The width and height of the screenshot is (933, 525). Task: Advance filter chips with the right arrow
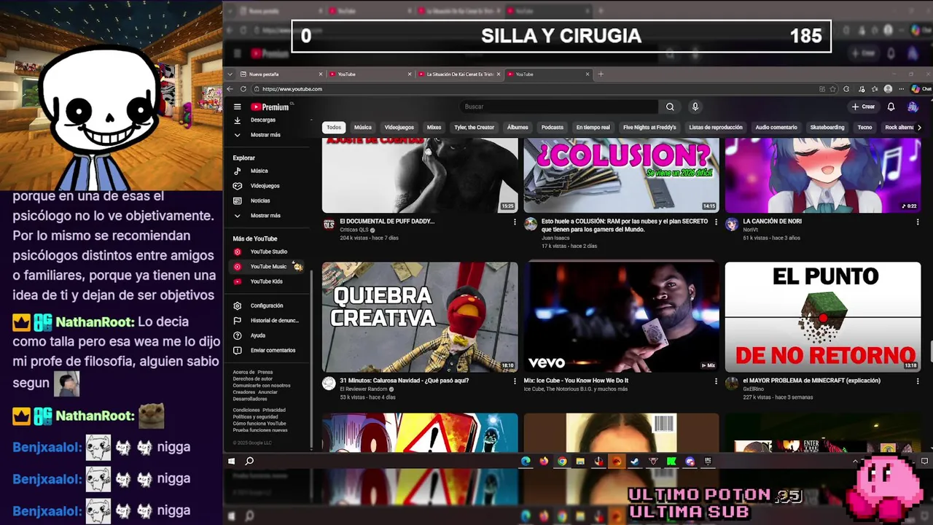tap(919, 128)
